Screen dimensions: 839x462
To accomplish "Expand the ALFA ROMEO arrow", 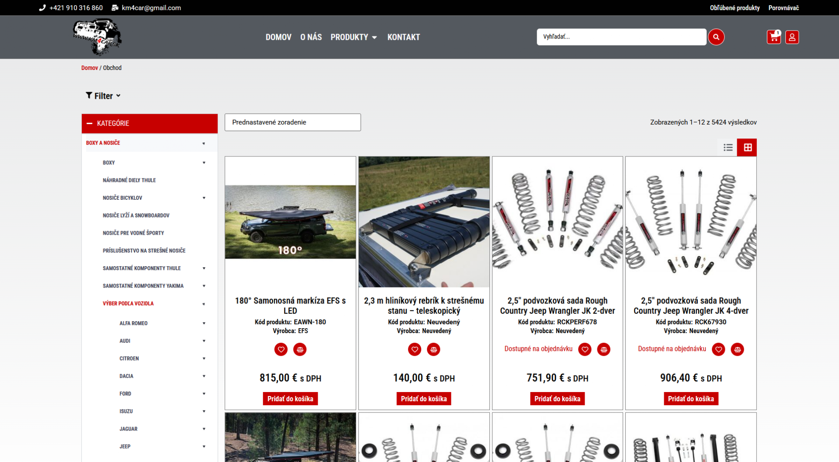I will [204, 323].
